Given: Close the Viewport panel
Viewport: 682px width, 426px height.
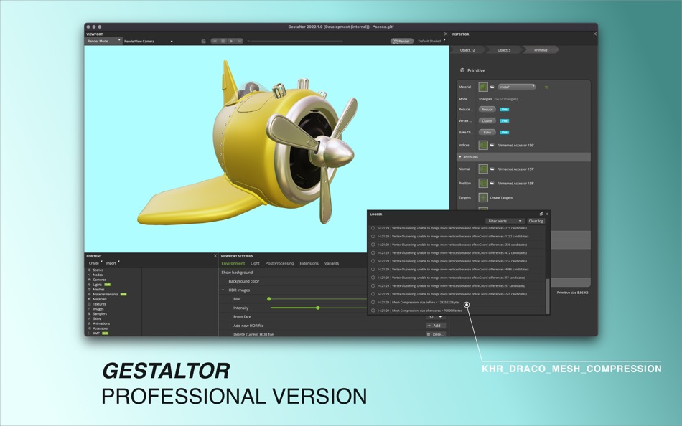Looking at the screenshot, I should coord(445,34).
